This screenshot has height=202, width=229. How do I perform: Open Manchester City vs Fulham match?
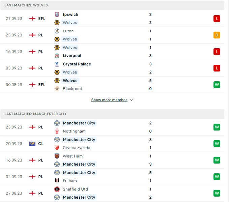coord(112,177)
